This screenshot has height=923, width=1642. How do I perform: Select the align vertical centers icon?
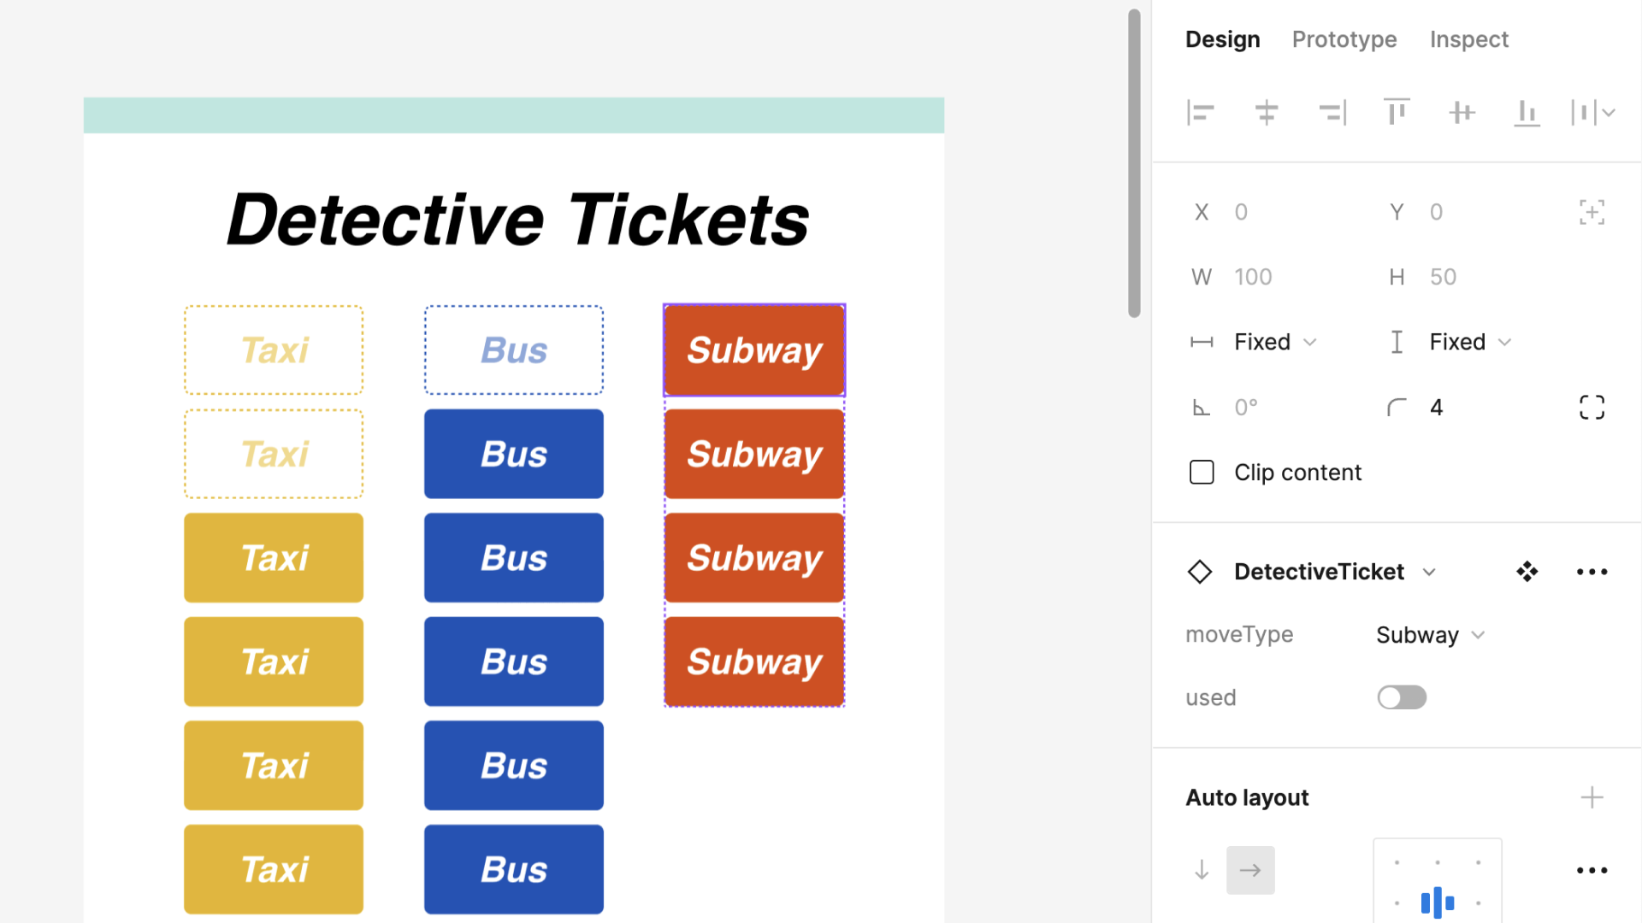pos(1462,112)
